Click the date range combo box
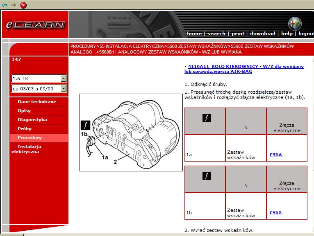Image resolution: width=314 pixels, height=236 pixels. pyautogui.click(x=39, y=88)
